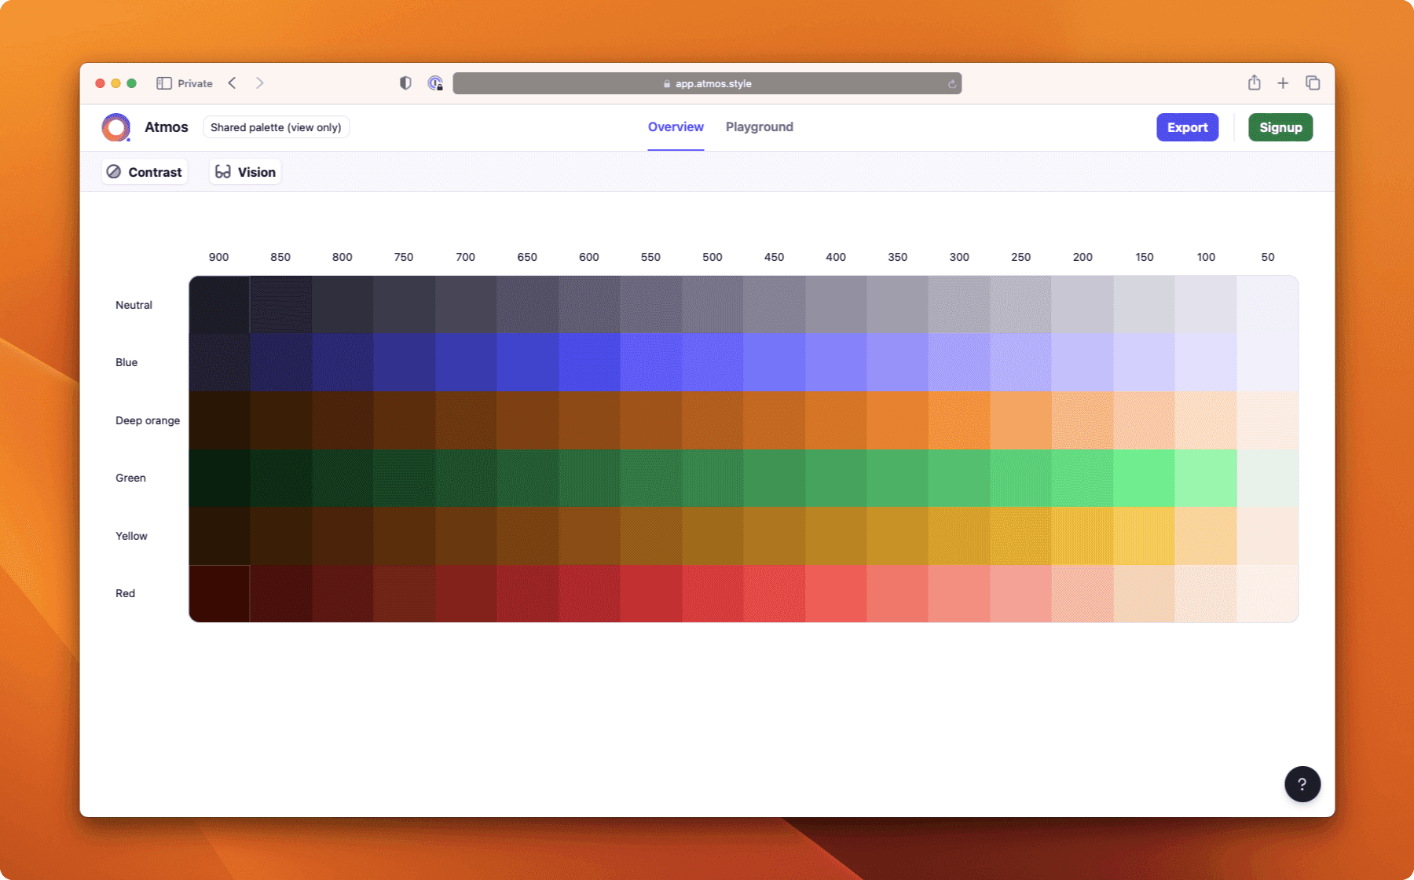Click the shield privacy icon
Viewport: 1414px width, 880px height.
(405, 82)
